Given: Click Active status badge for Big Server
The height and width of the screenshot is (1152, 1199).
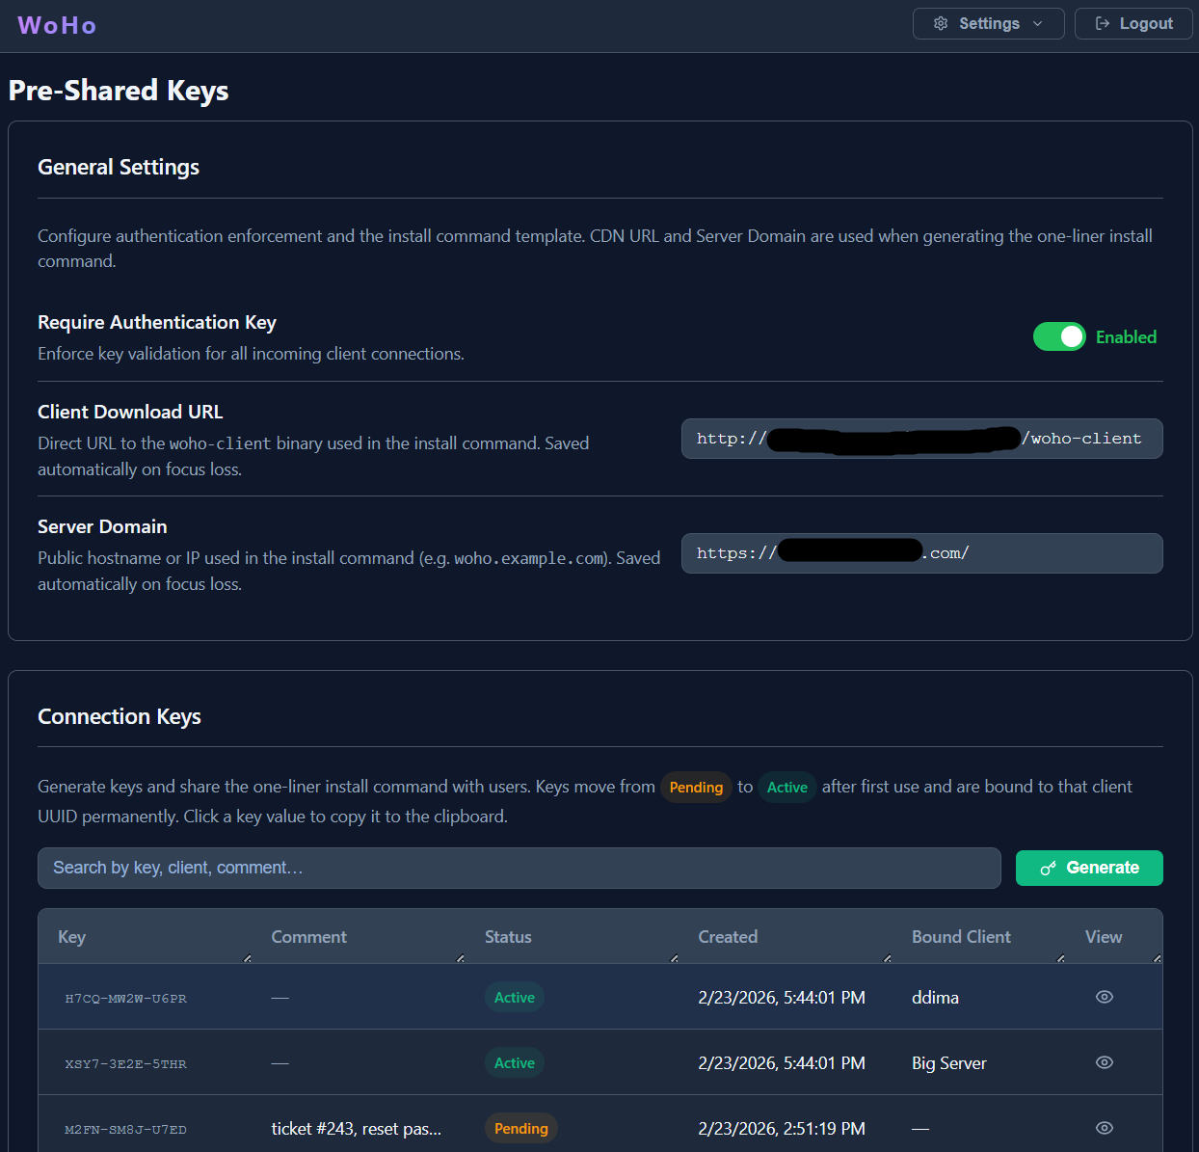Looking at the screenshot, I should [515, 1063].
